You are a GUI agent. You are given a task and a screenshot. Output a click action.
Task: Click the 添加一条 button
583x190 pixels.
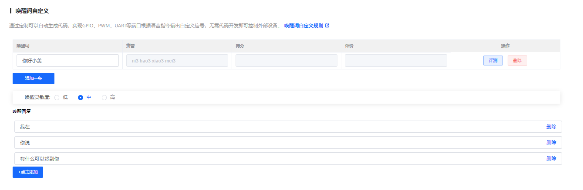34,79
